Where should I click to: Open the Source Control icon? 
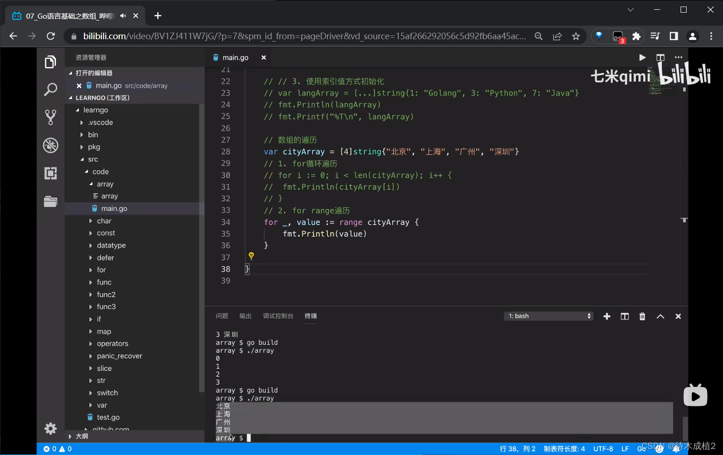50,117
